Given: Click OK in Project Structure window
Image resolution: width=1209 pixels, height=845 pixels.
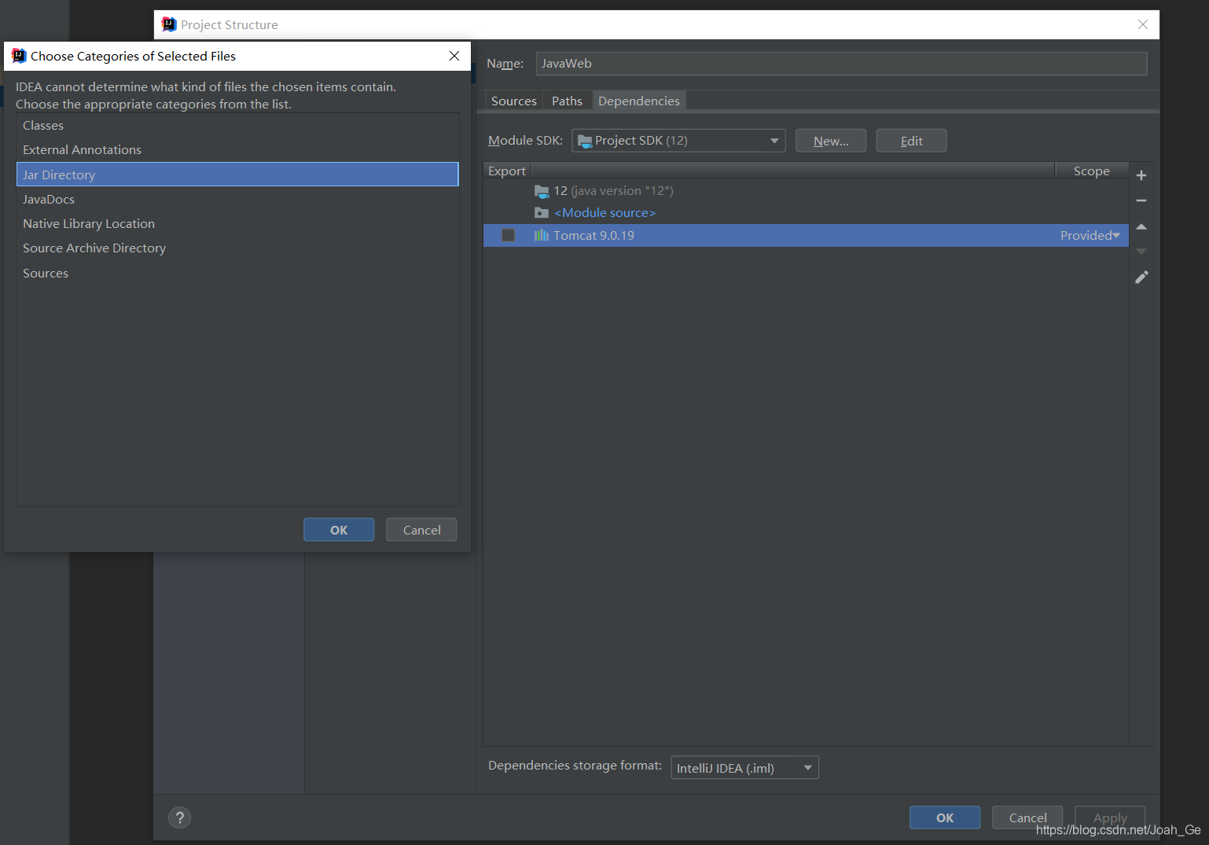Looking at the screenshot, I should click(945, 817).
